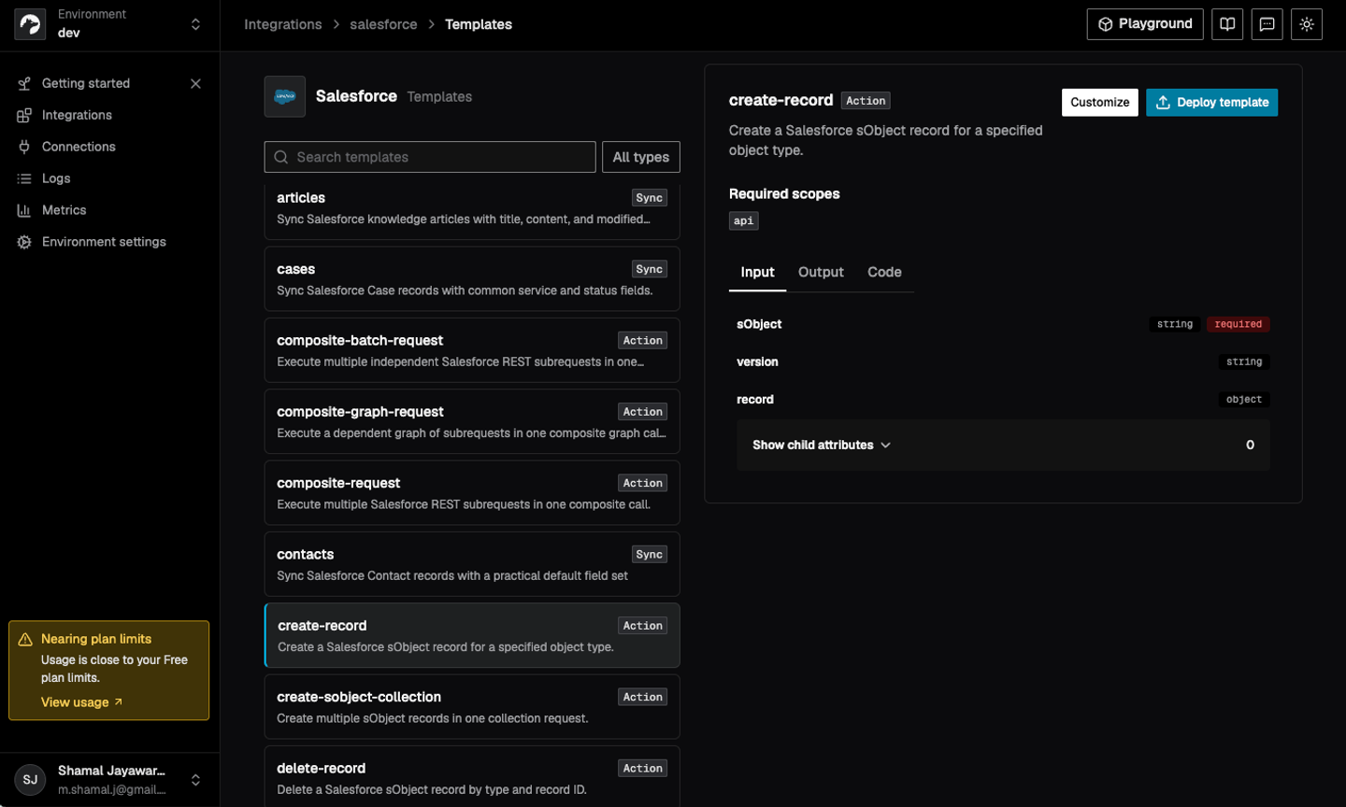Click the SJ user avatar

pyautogui.click(x=30, y=779)
